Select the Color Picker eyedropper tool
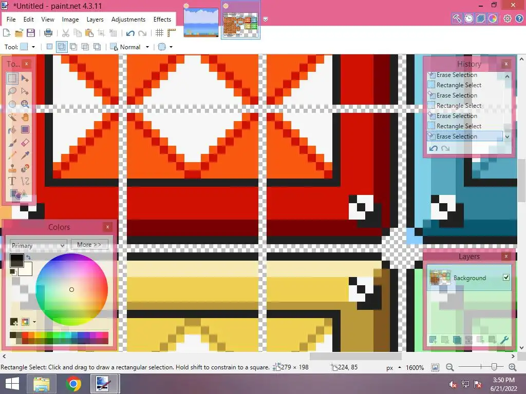Image resolution: width=526 pixels, height=394 pixels. pyautogui.click(x=25, y=155)
